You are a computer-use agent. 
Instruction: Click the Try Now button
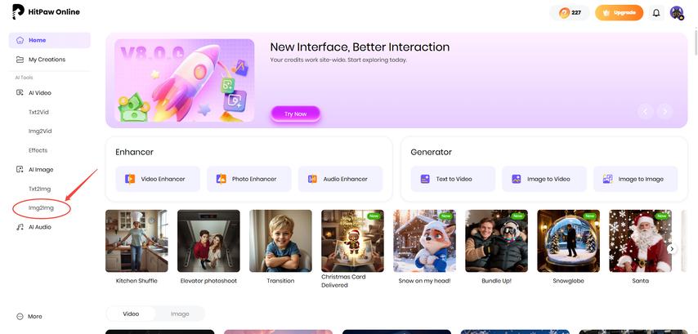pyautogui.click(x=295, y=114)
